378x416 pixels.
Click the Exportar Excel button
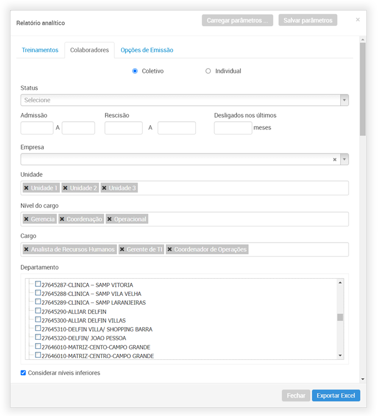click(336, 395)
